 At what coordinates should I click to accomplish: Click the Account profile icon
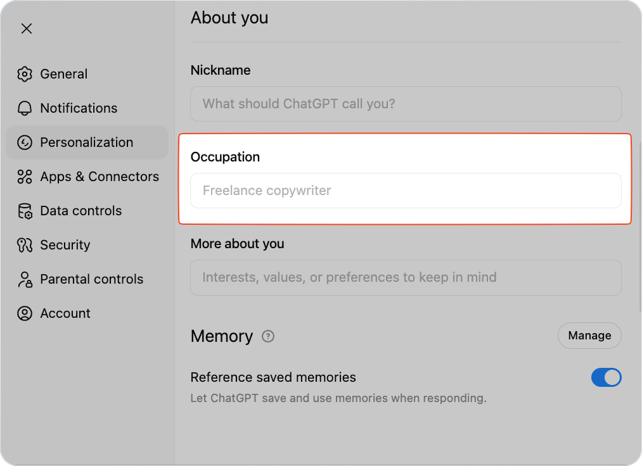[25, 313]
